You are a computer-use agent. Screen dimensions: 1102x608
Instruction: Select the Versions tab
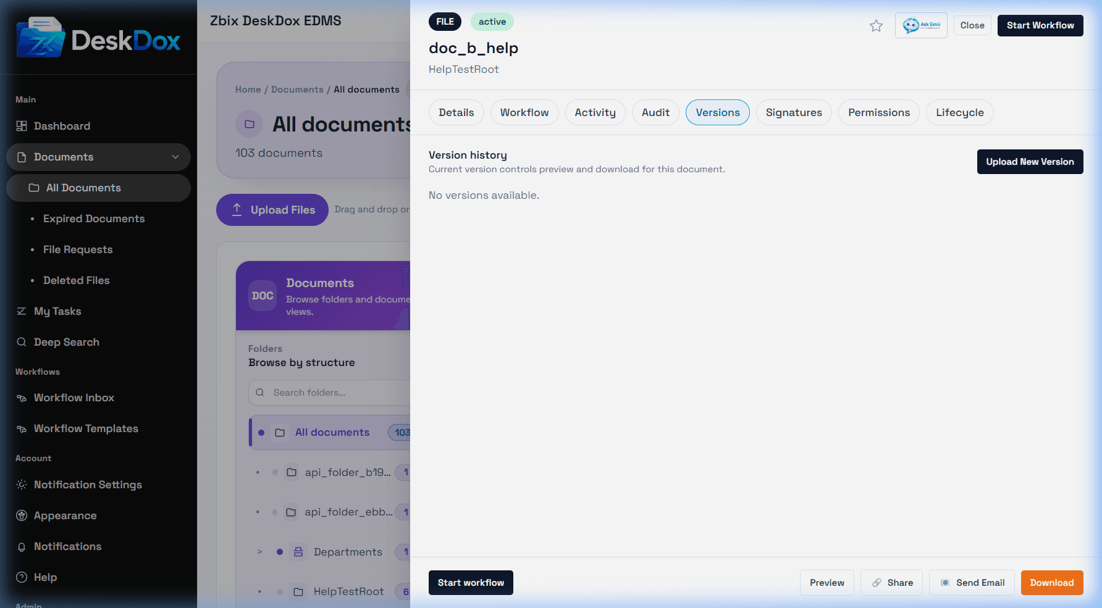tap(718, 112)
